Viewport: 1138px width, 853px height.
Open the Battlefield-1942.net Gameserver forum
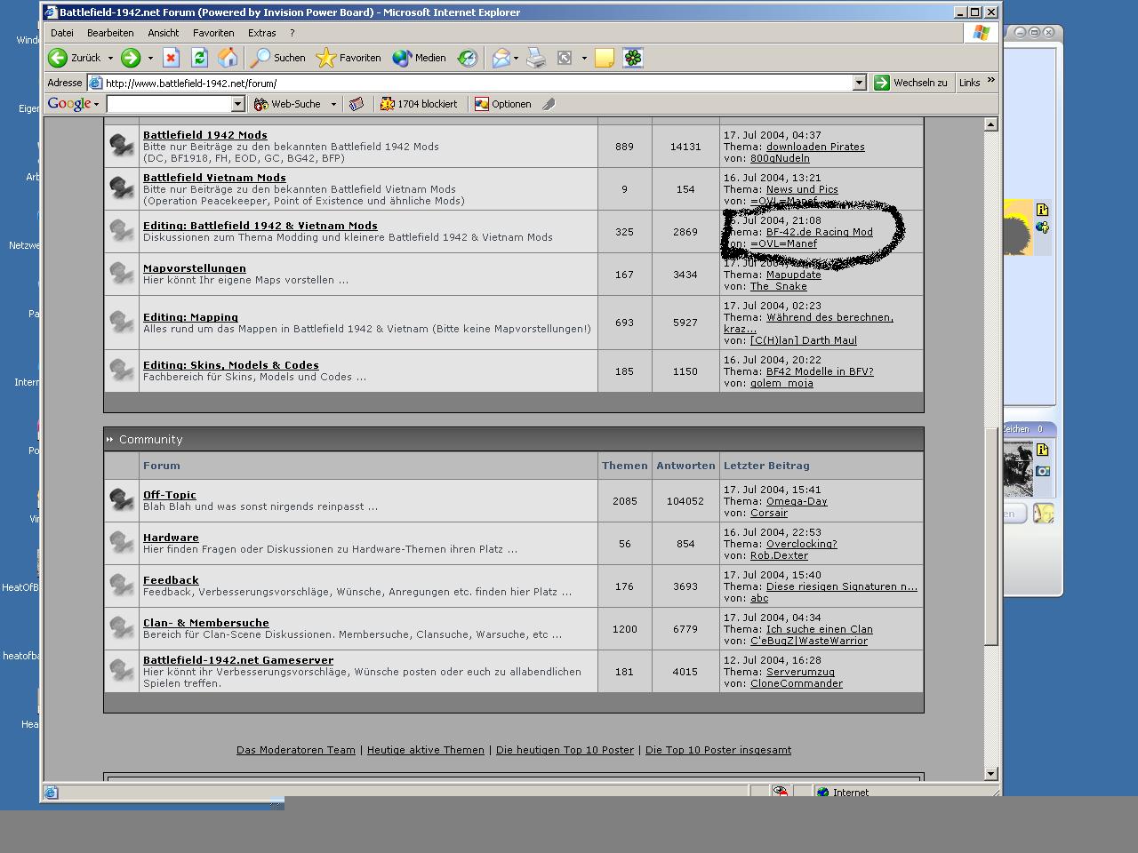(x=238, y=660)
